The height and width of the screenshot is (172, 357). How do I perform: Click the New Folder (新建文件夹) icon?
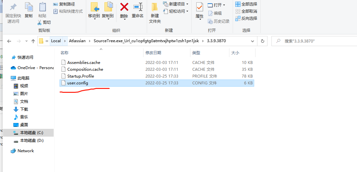pos(155,7)
